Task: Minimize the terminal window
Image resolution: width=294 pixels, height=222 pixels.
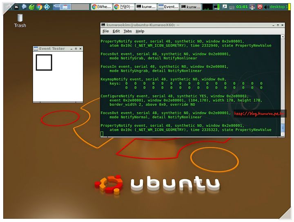Action: (x=273, y=25)
